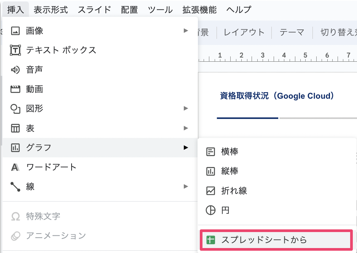Select 横棒 bar chart option
The height and width of the screenshot is (253, 357).
tap(229, 152)
